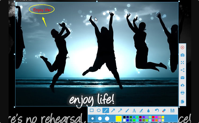Pick the teal color swatch
The width and height of the screenshot is (199, 123).
pyautogui.click(x=131, y=120)
